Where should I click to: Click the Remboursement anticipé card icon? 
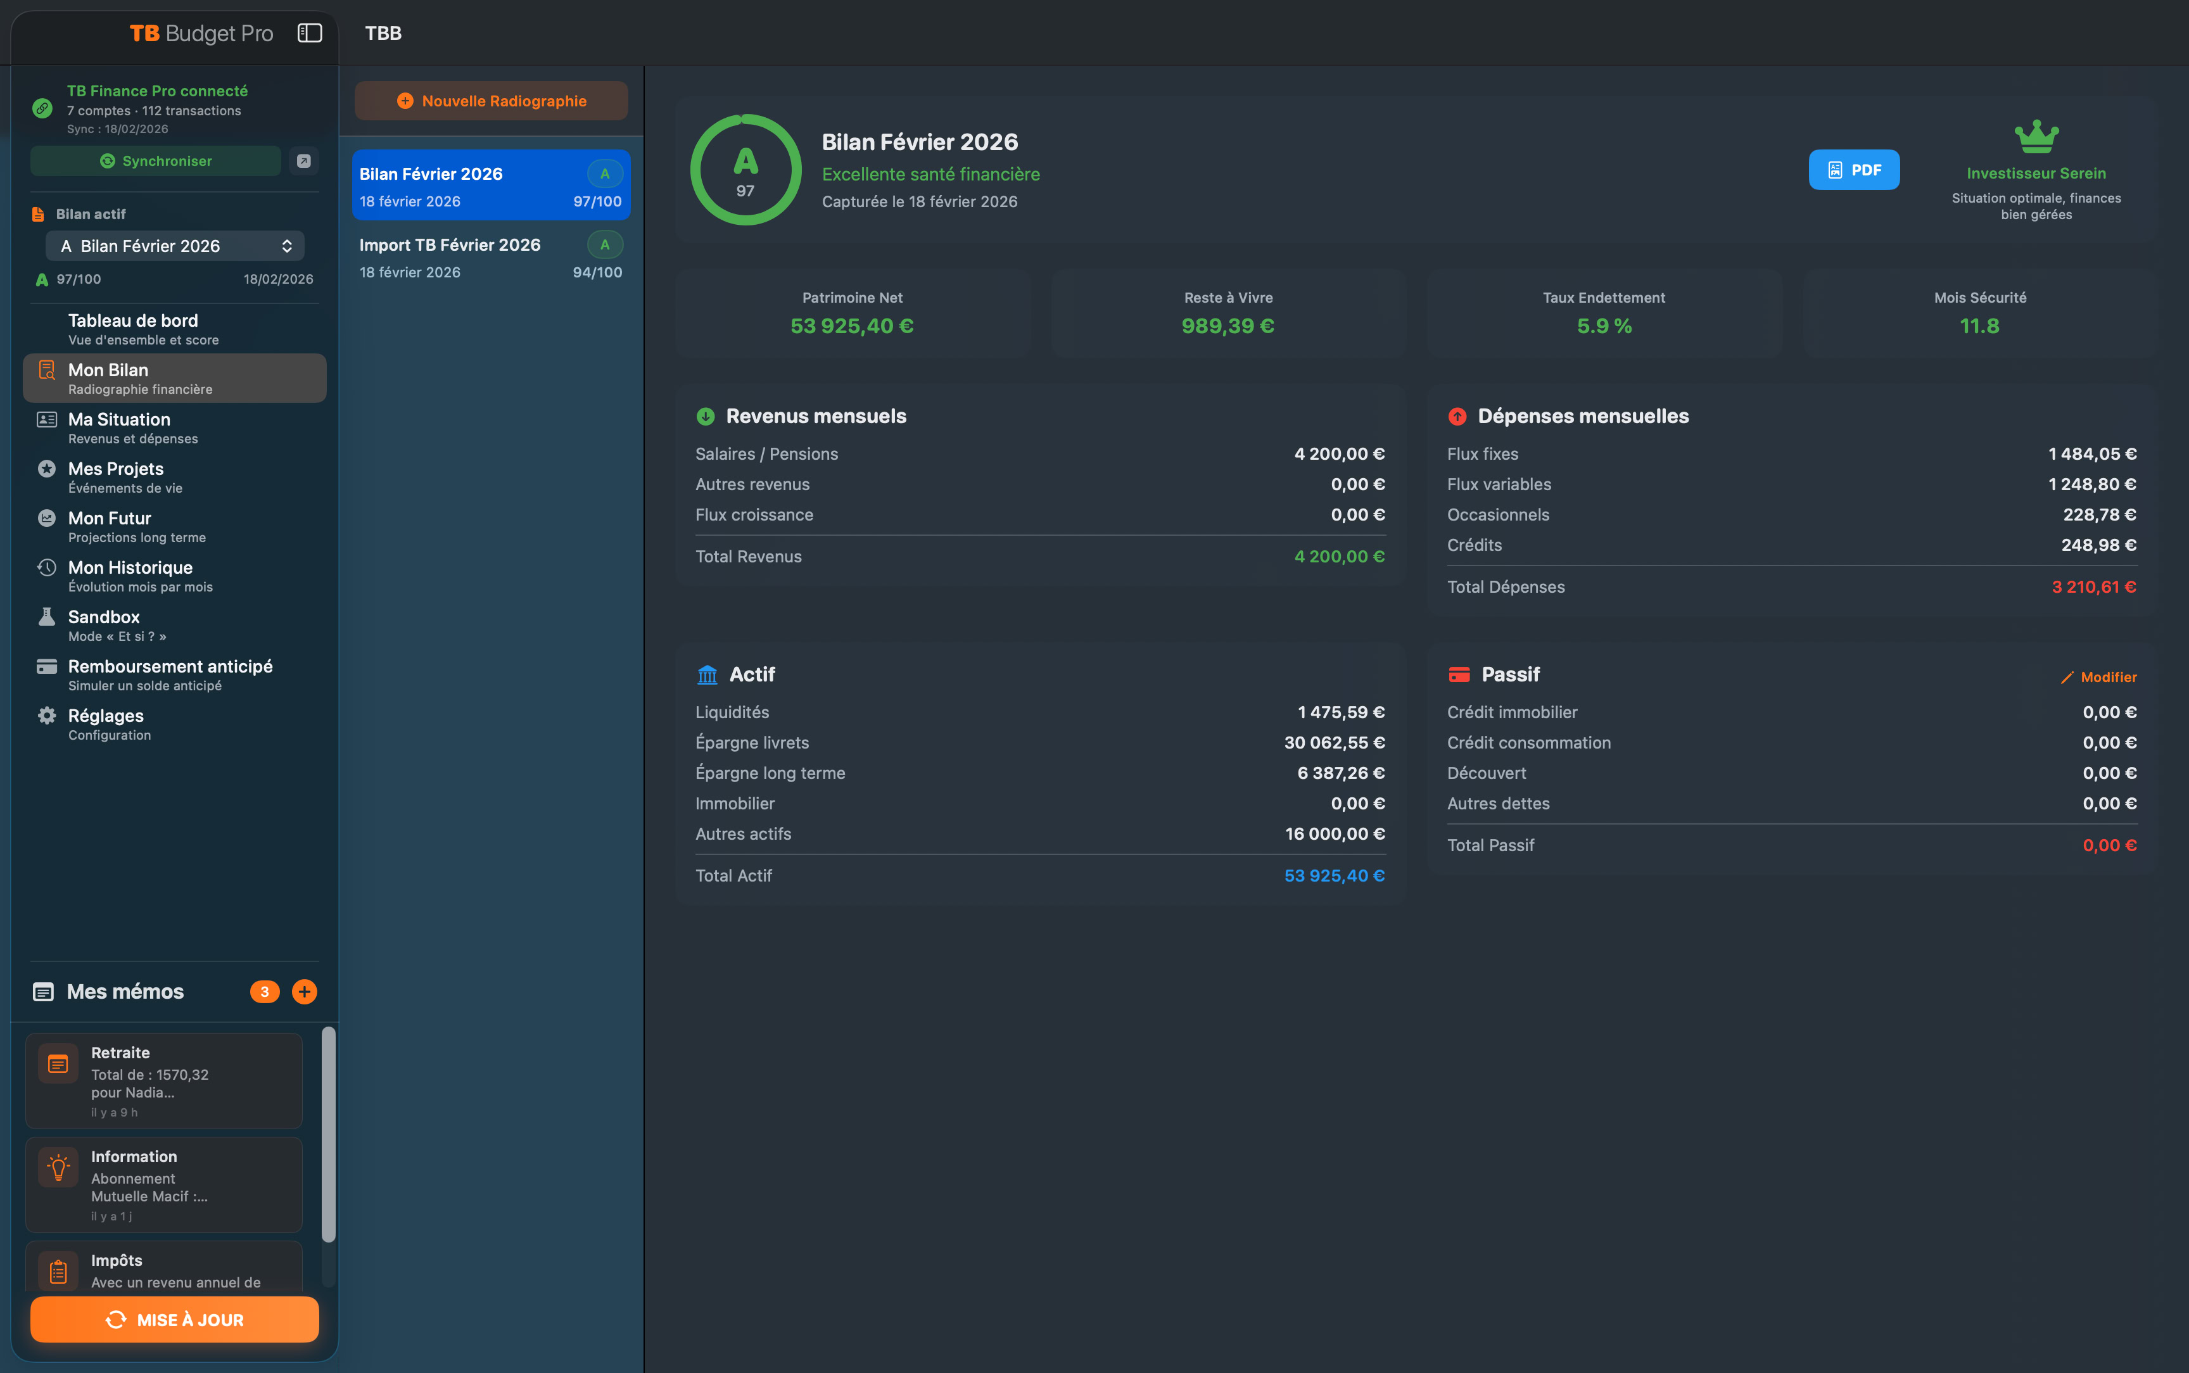48,666
